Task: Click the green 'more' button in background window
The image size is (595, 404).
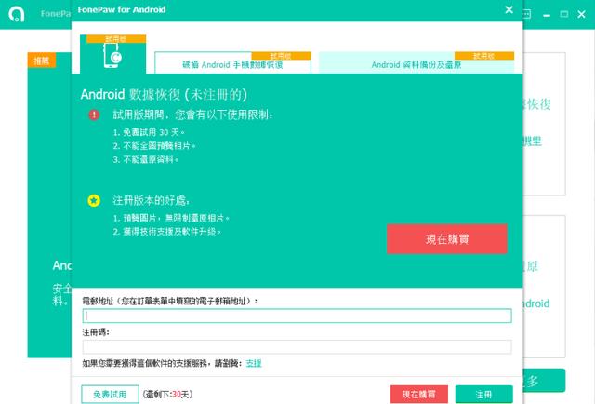Action: (x=544, y=380)
